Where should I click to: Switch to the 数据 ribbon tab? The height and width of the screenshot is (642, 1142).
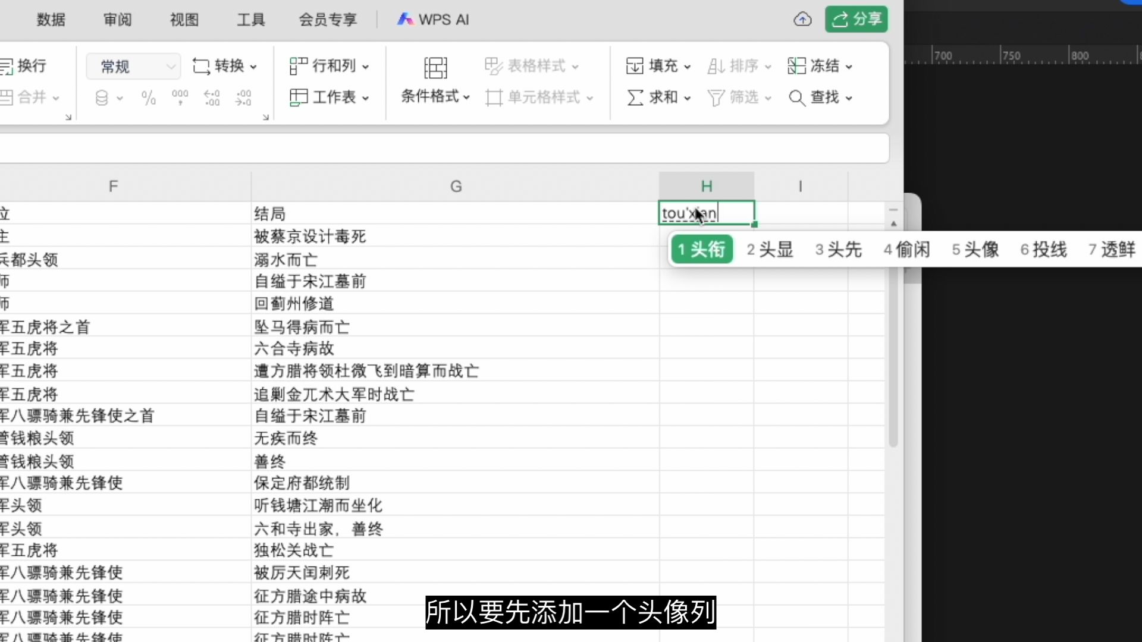pos(51,19)
